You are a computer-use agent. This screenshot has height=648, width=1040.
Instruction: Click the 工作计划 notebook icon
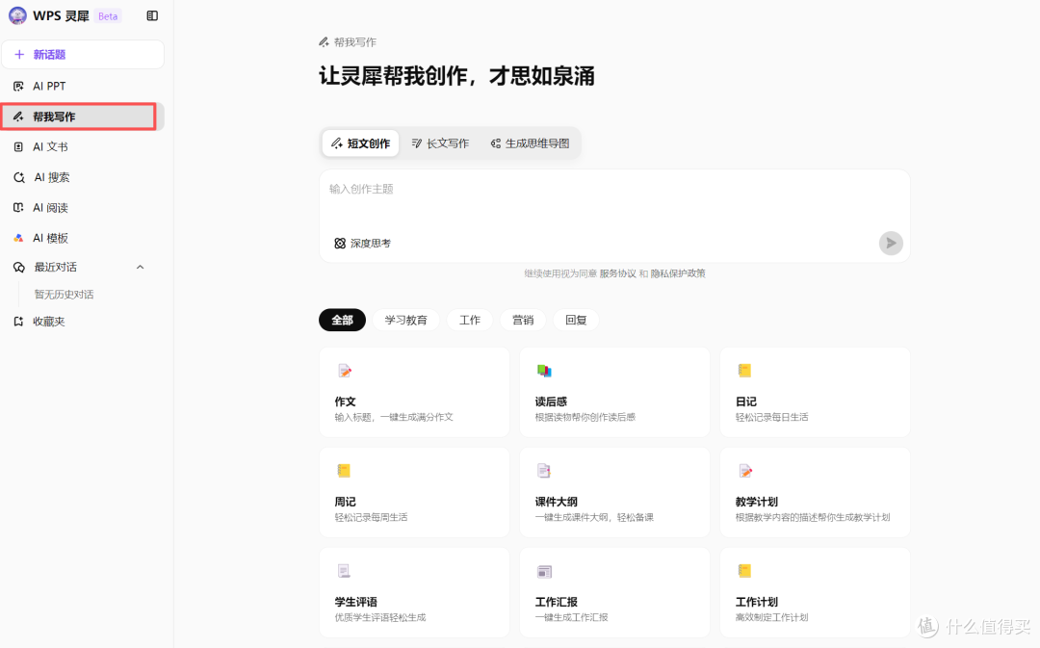point(744,571)
